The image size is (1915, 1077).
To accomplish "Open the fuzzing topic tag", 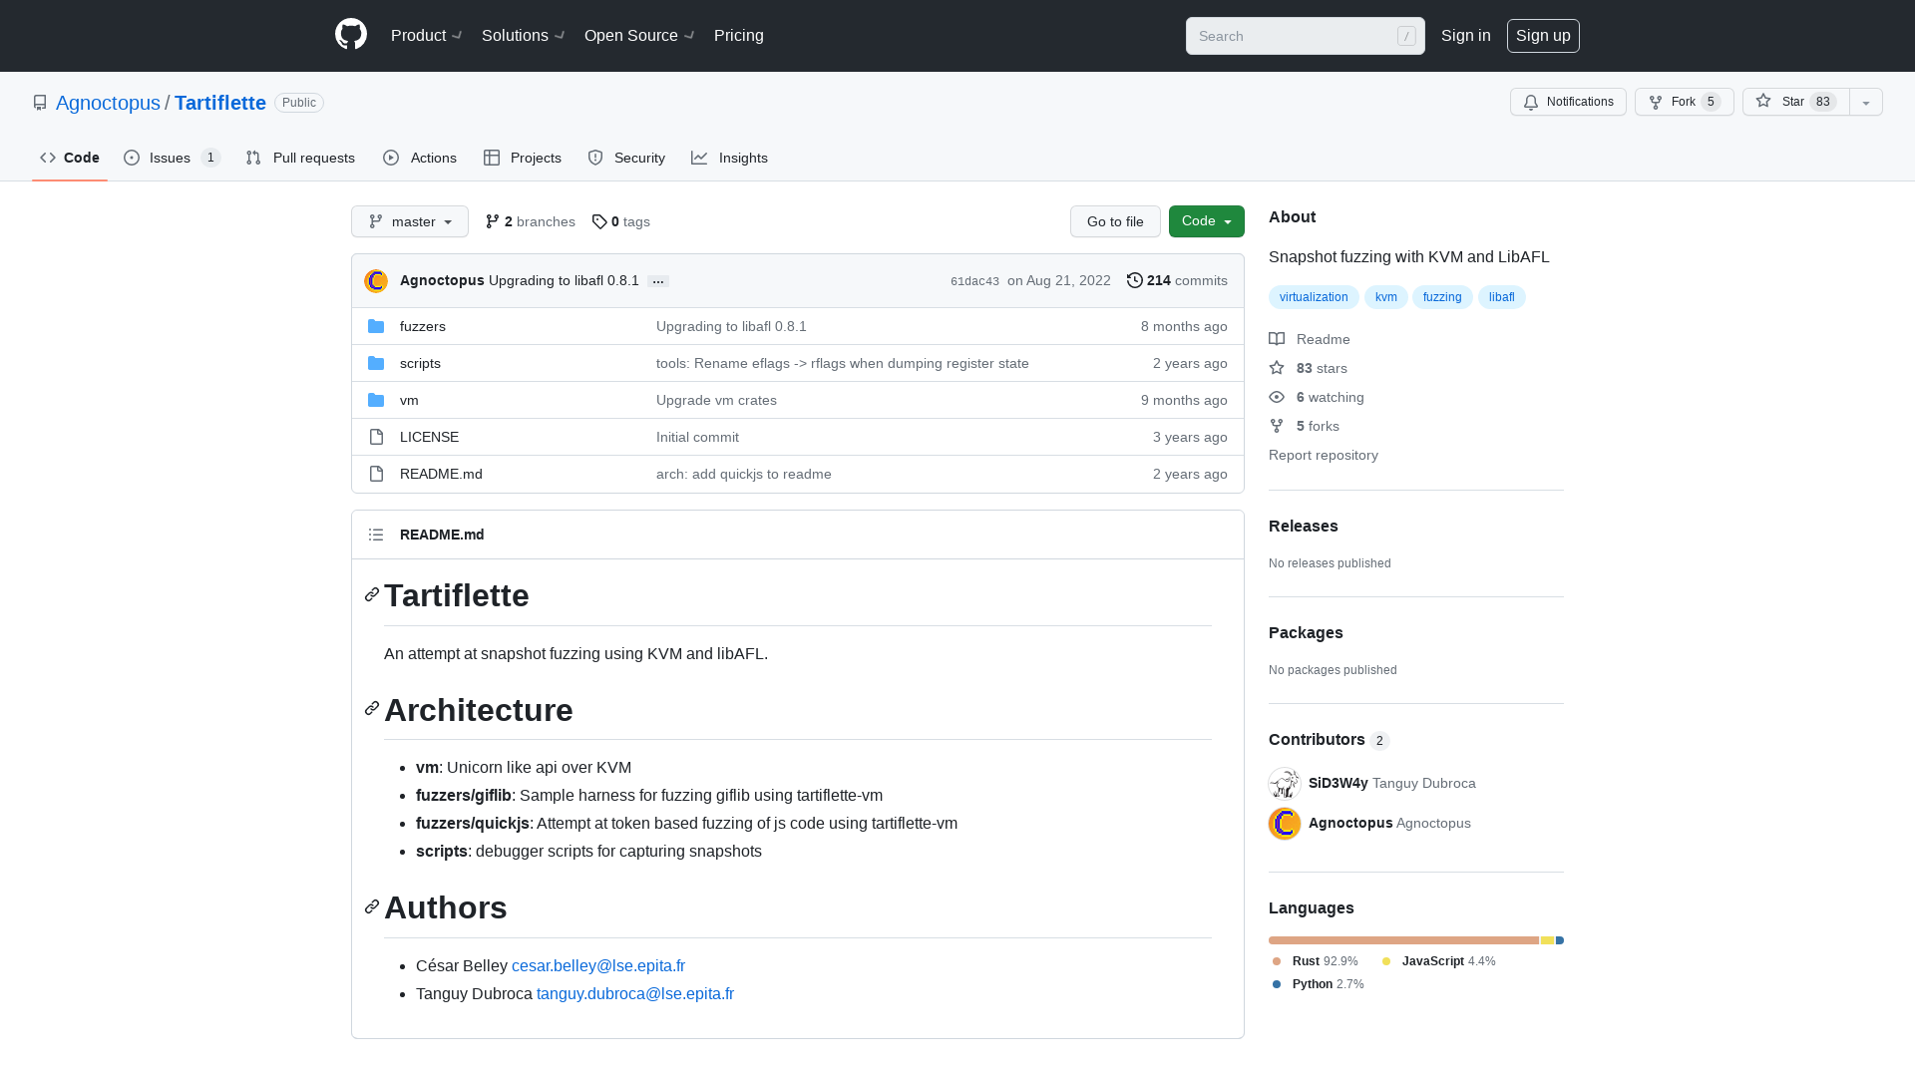I will click(x=1442, y=297).
